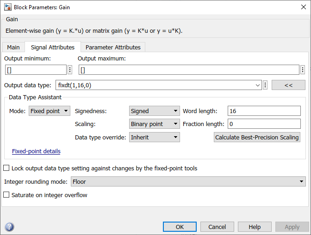Click the Simulink icon in title bar
The image size is (311, 235).
8,7
